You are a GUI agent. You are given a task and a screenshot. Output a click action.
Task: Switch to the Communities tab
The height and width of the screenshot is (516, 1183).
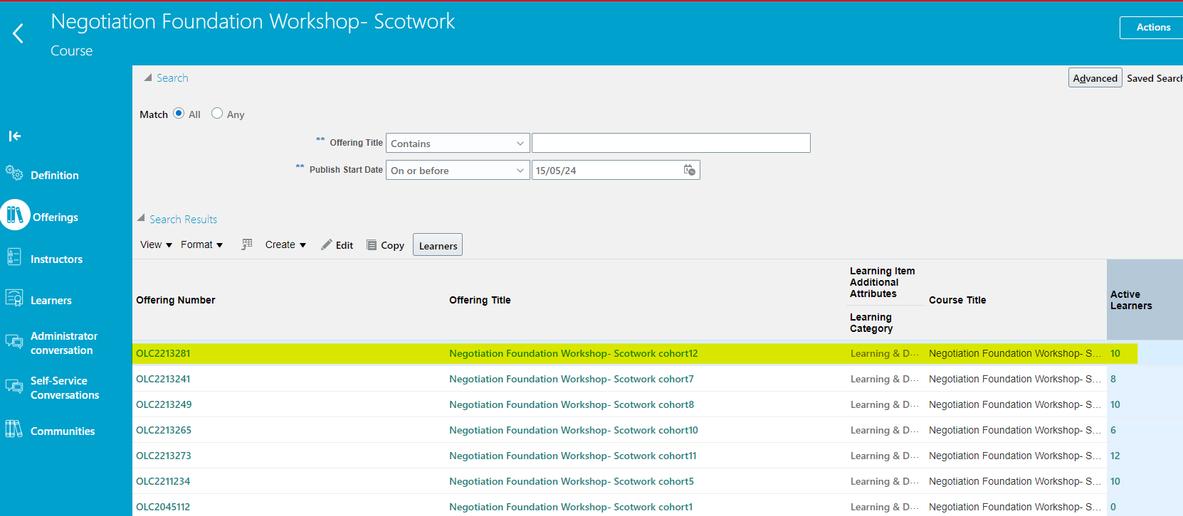click(x=63, y=431)
